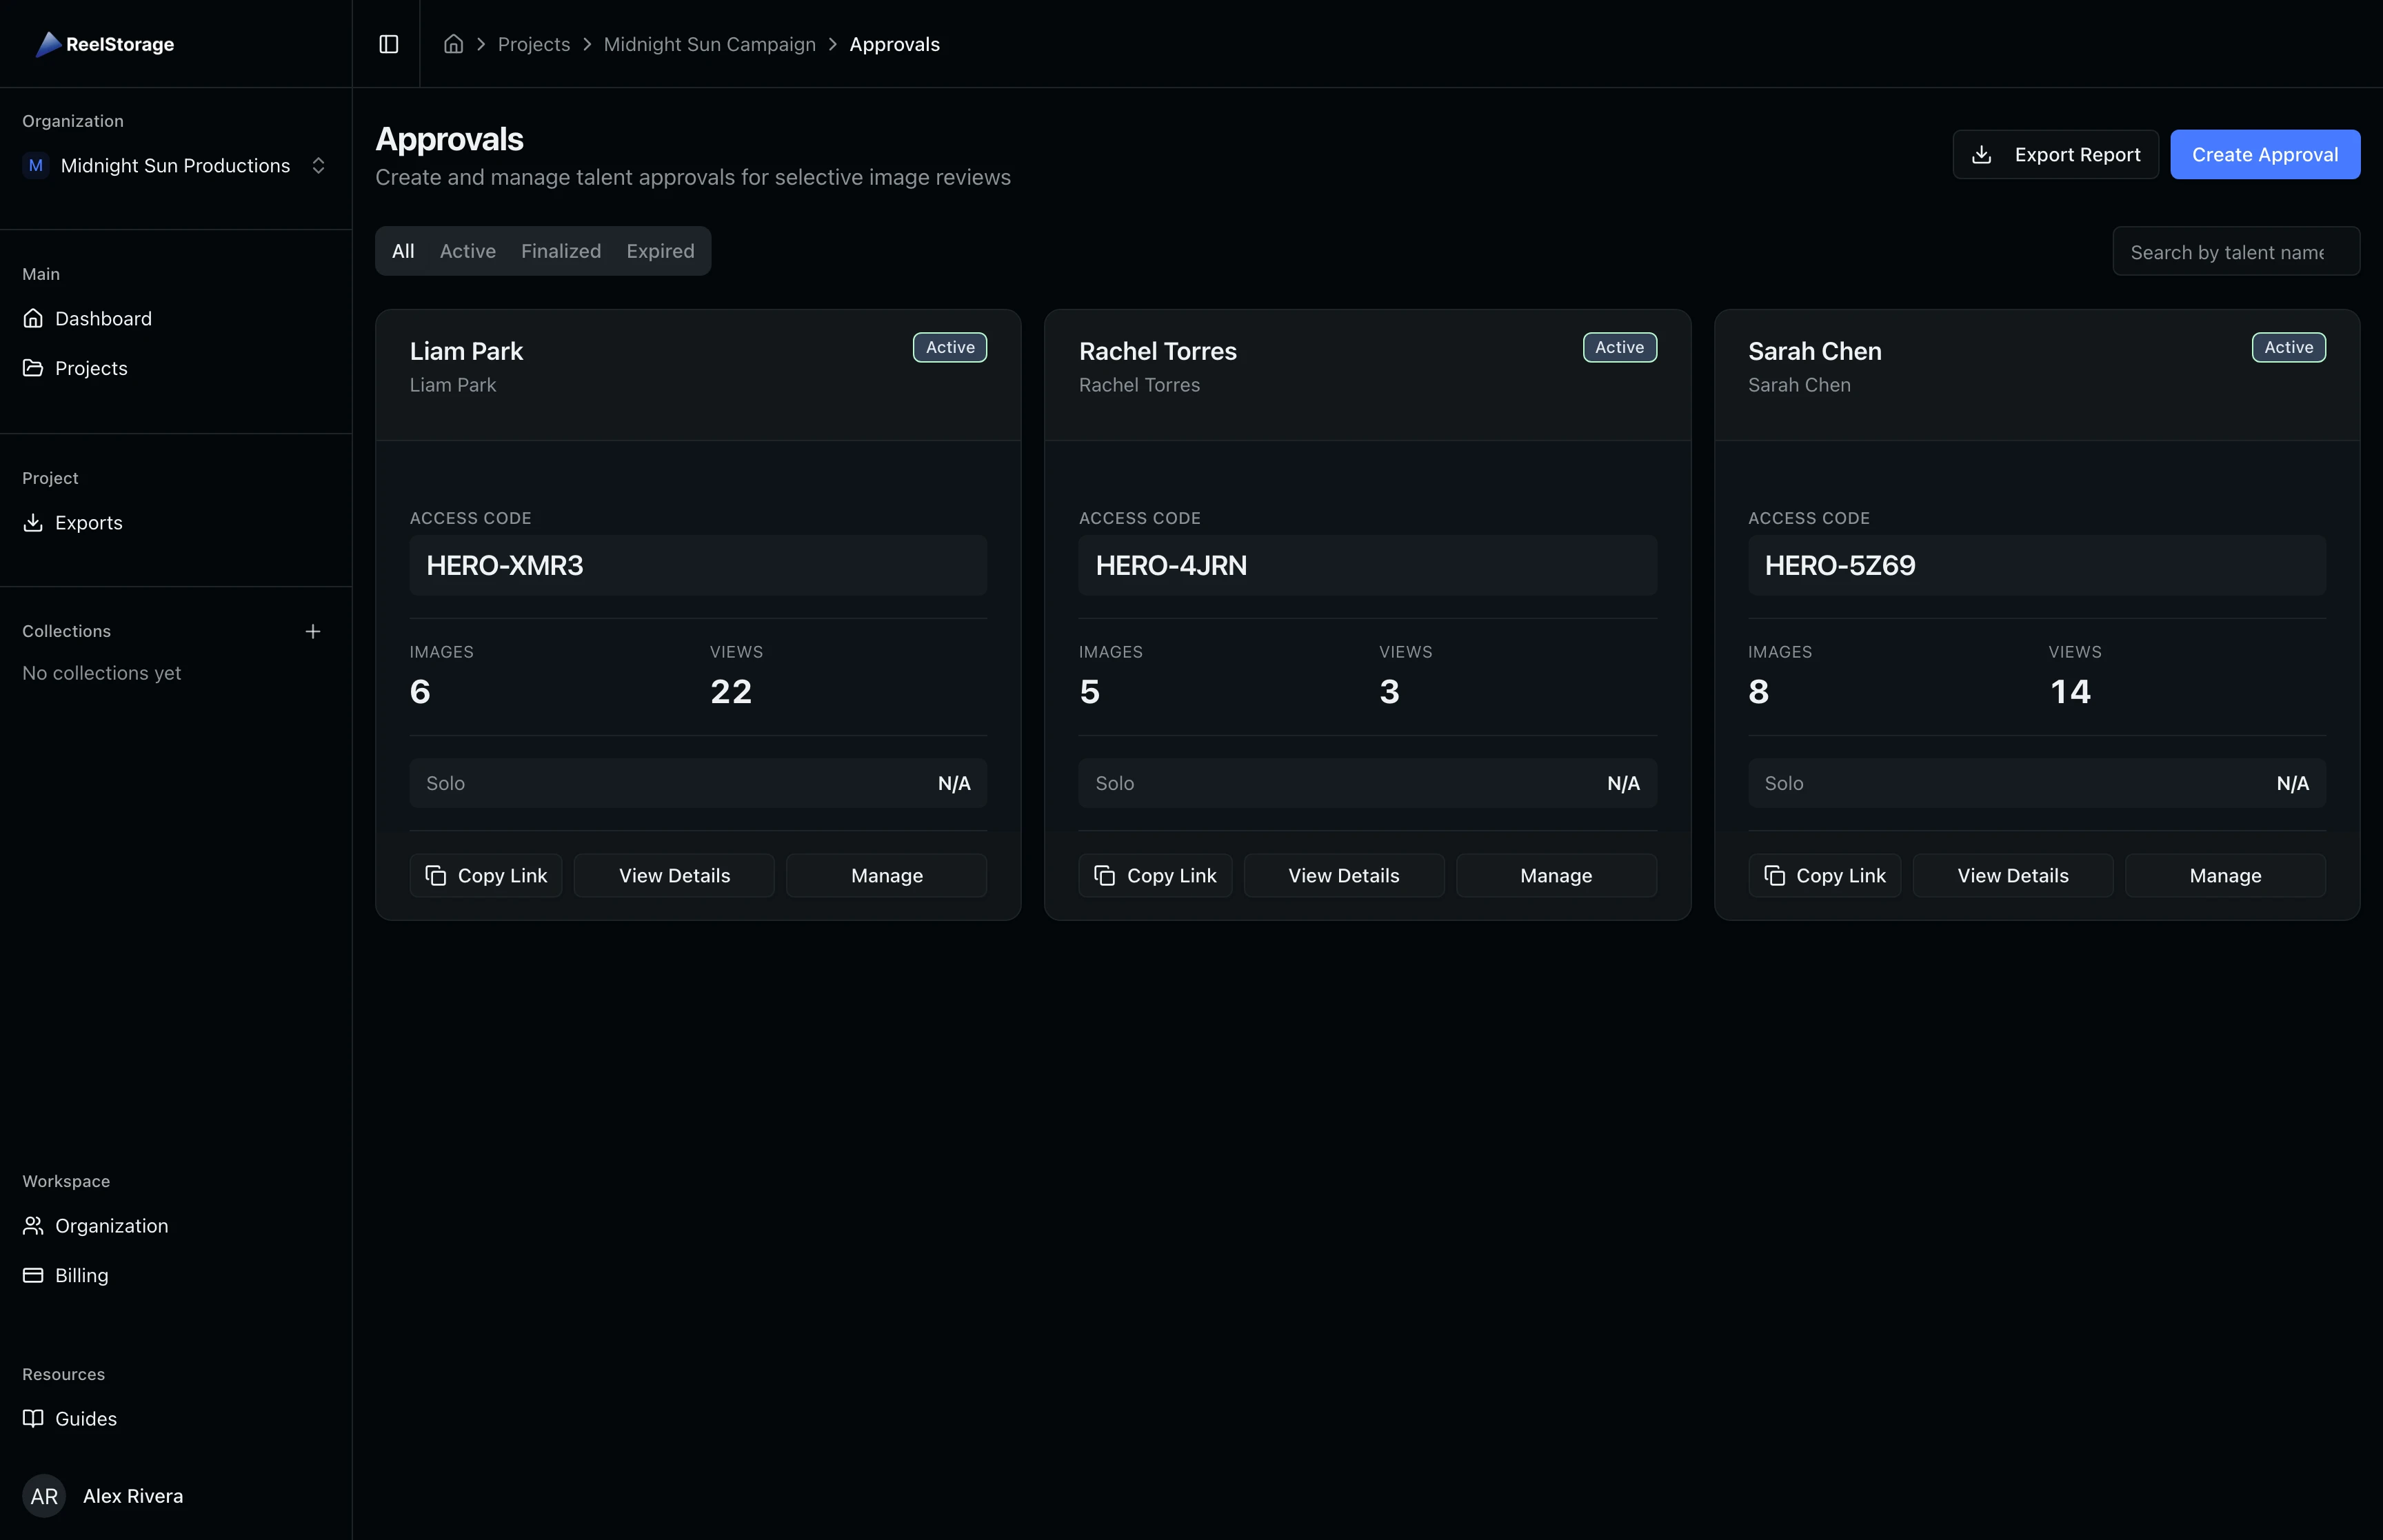Open Billing from Workspace section
Viewport: 2383px width, 1540px height.
tap(81, 1275)
